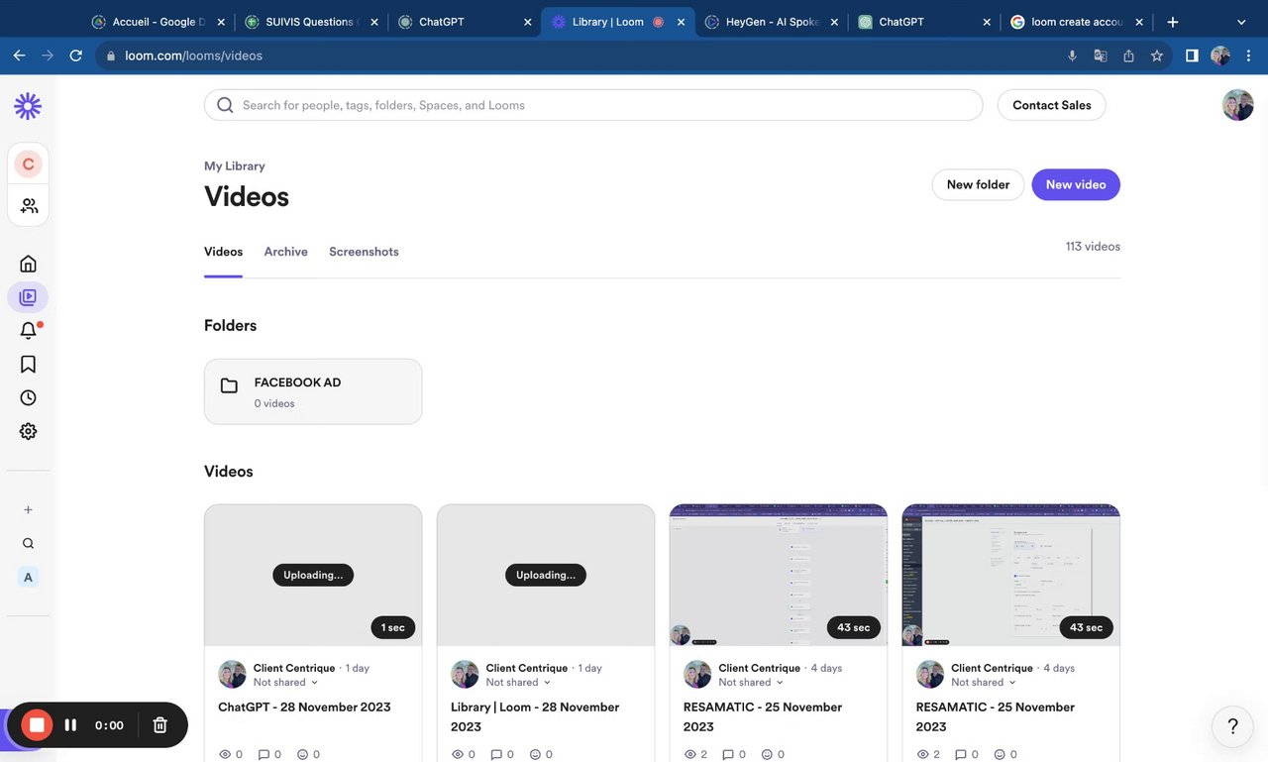1268x762 pixels.
Task: Open the ChatGPT uploading video thumbnail
Action: tap(313, 575)
